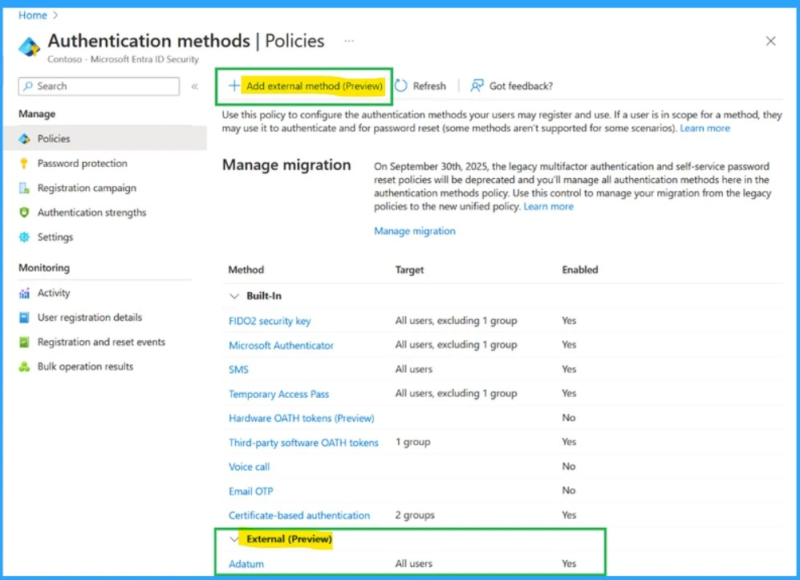Click the Target column header
800x580 pixels.
tap(409, 270)
